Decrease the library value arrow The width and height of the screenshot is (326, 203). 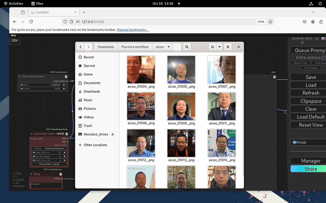point(21,85)
